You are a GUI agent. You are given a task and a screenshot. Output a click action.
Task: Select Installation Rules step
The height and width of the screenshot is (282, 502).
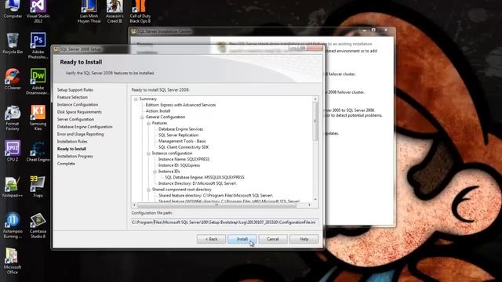click(x=72, y=141)
